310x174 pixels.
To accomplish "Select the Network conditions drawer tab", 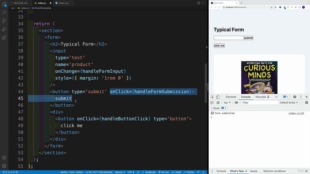I will tap(274, 171).
